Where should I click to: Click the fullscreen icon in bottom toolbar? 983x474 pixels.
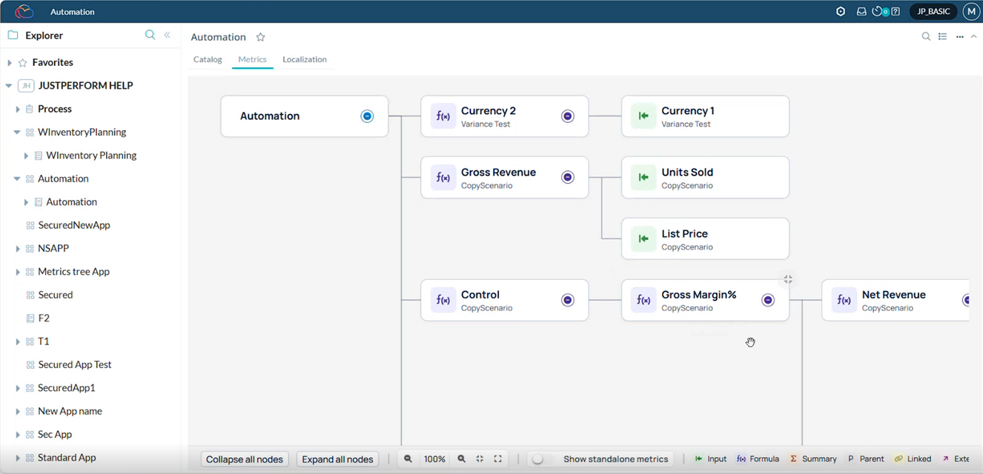tap(498, 459)
